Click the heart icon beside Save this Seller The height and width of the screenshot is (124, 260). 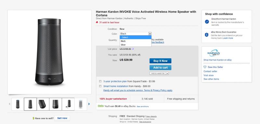point(205,67)
